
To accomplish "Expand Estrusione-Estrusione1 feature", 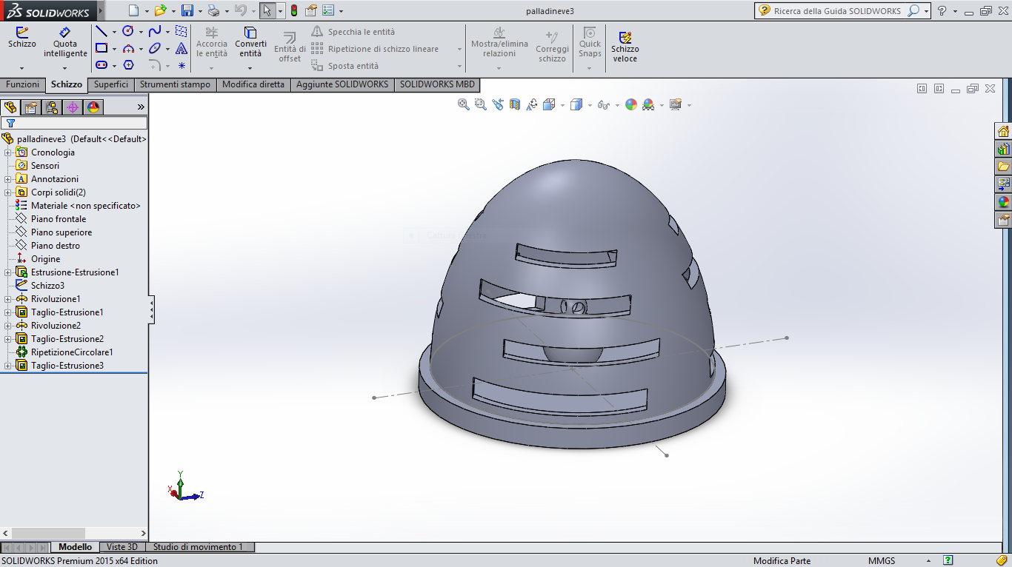I will pos(7,272).
